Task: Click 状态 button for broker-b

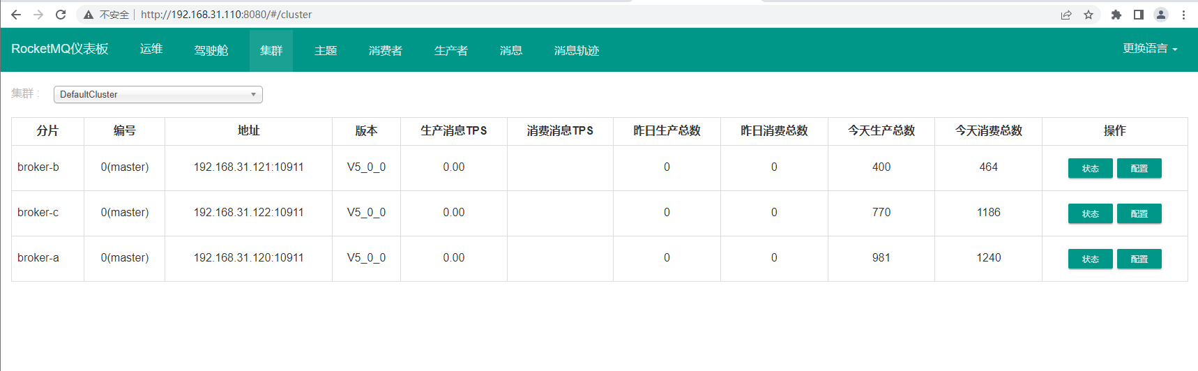Action: [x=1090, y=168]
